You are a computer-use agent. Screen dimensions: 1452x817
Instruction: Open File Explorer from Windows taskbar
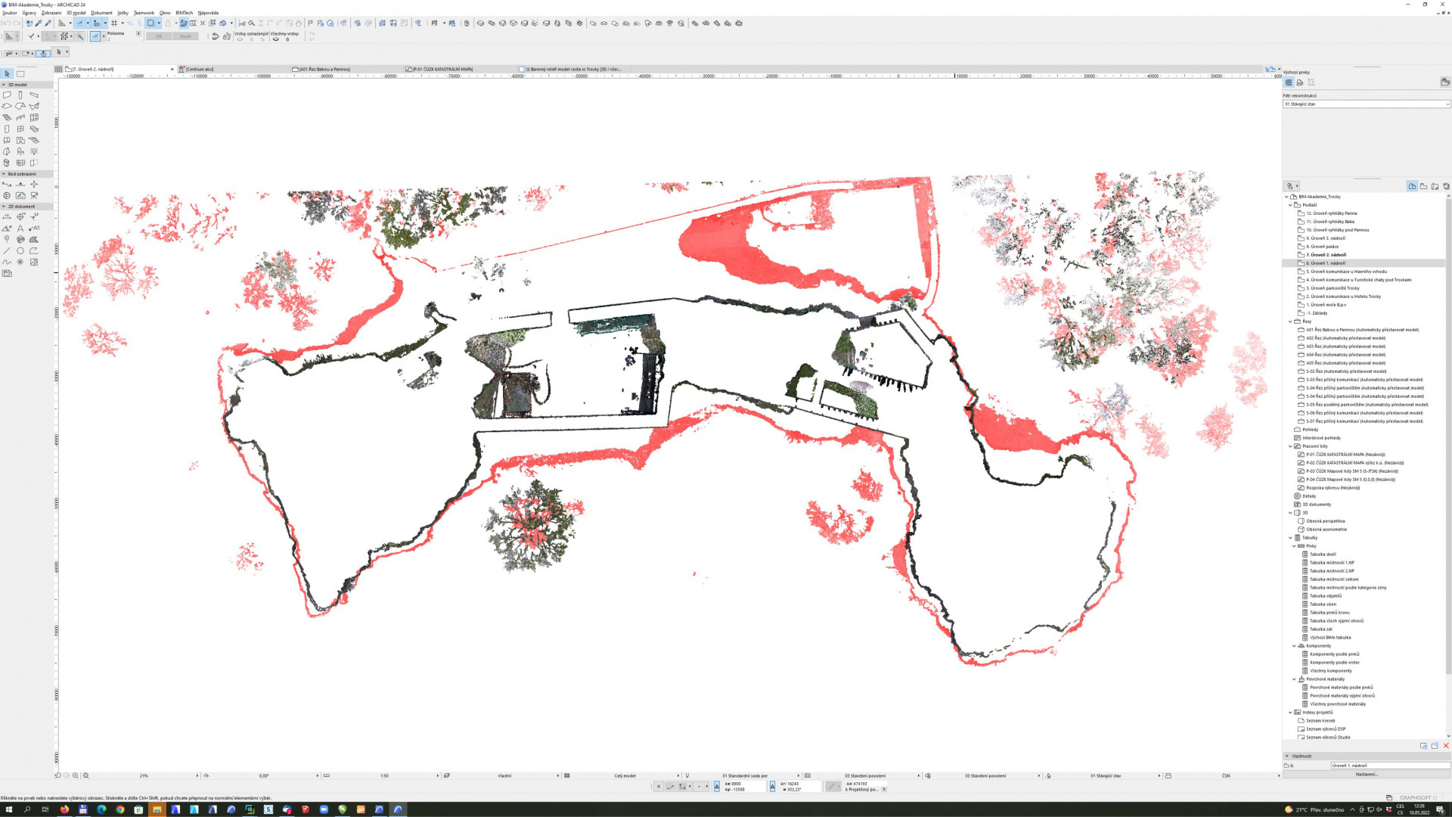point(157,809)
